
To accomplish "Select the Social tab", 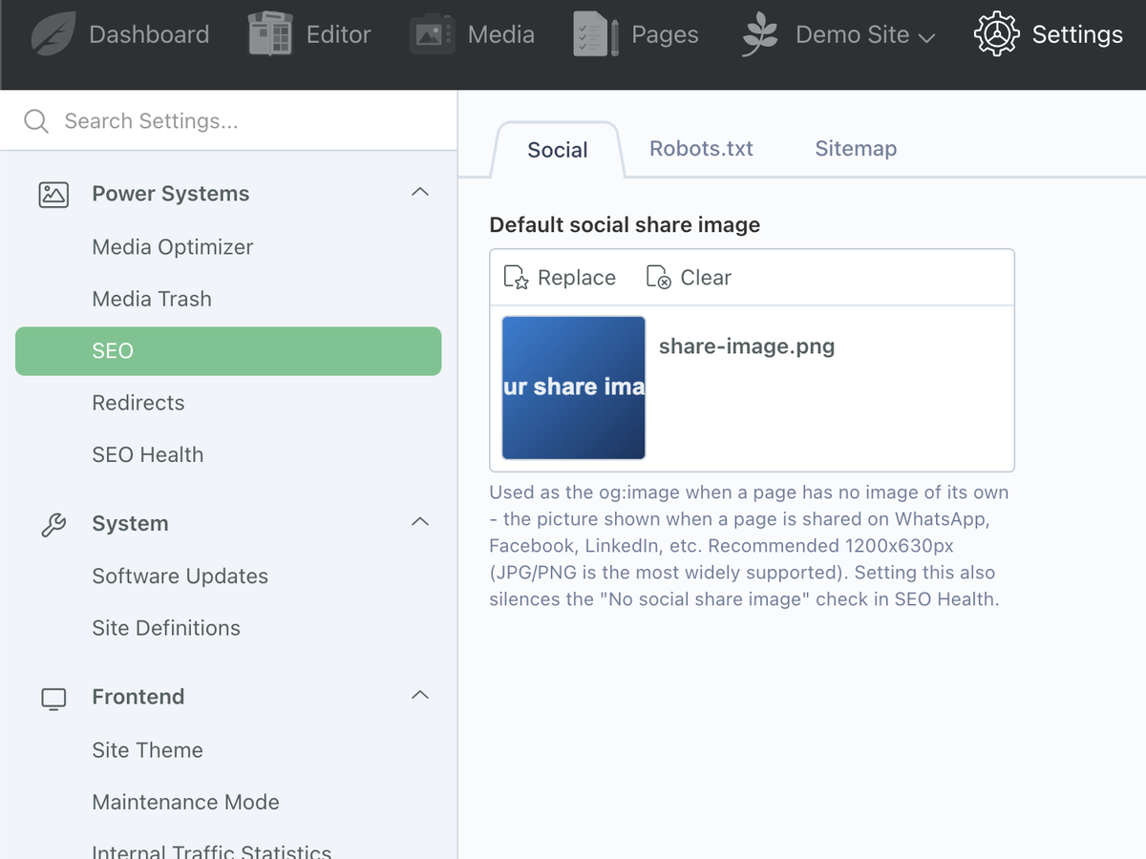I will pos(558,150).
